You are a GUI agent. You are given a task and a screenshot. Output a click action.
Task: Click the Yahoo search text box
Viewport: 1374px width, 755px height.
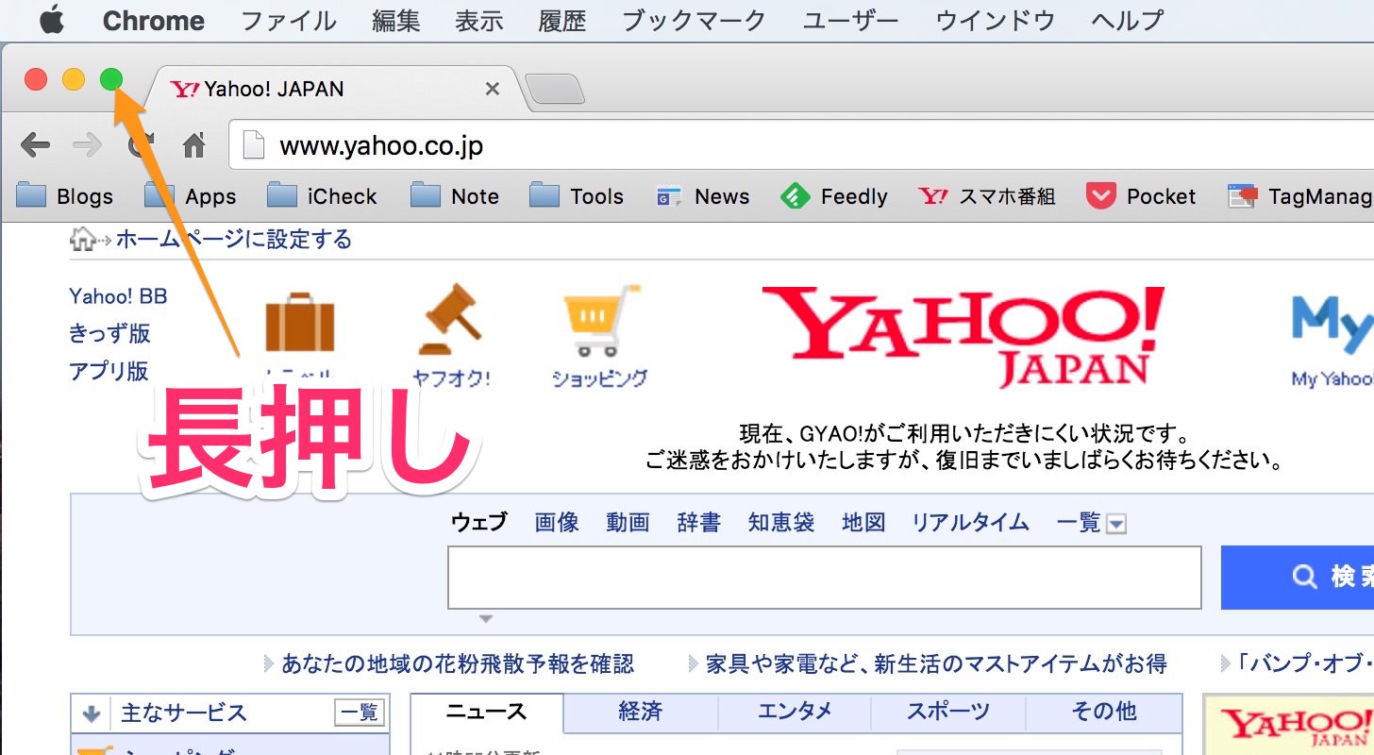[x=824, y=578]
